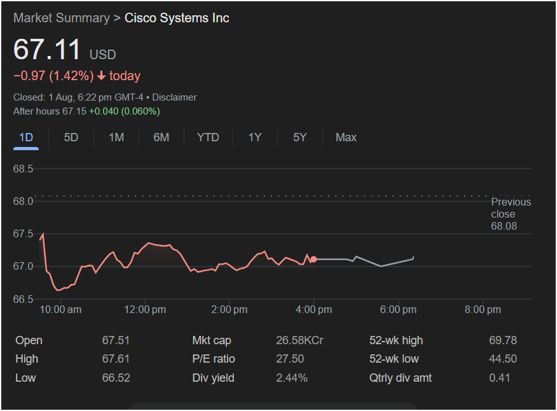Click the Open value 67.51
The image size is (557, 411).
click(116, 340)
